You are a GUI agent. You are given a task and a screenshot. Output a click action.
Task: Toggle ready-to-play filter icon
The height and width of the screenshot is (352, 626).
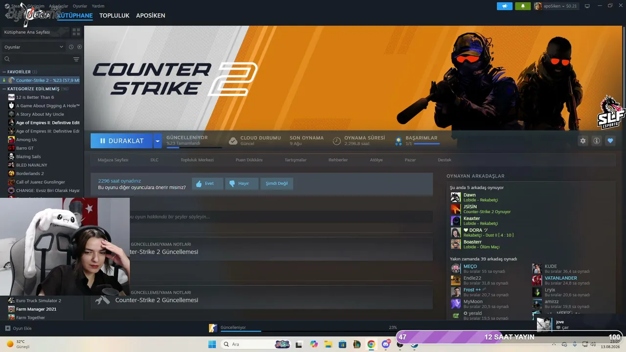coord(80,47)
